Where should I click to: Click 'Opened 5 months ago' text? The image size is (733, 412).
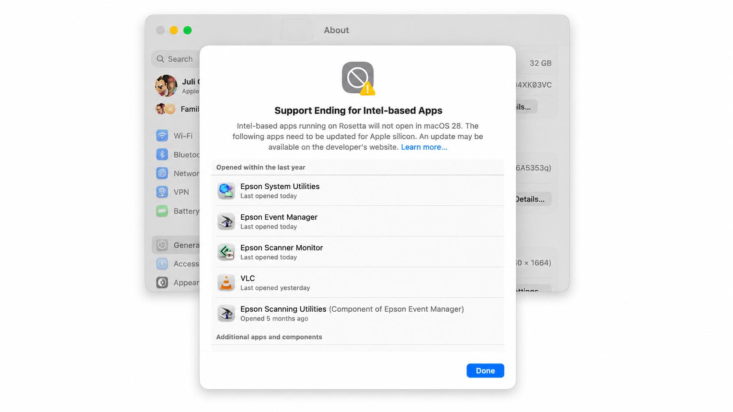coord(274,318)
